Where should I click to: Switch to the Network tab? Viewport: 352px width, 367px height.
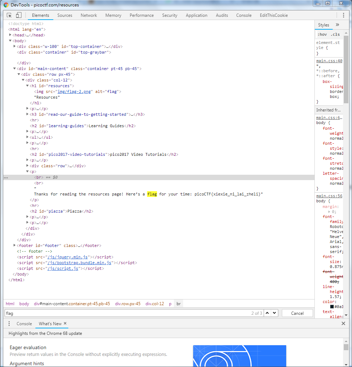click(89, 15)
